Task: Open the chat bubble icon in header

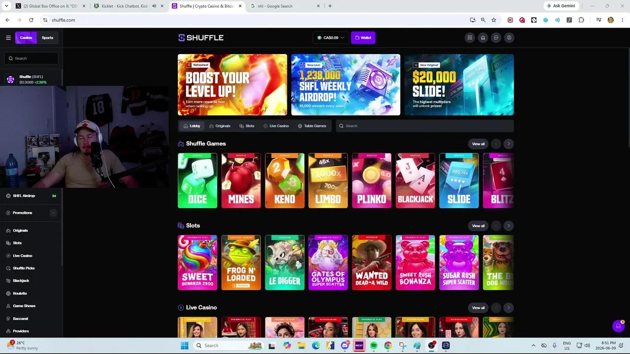Action: tap(496, 37)
